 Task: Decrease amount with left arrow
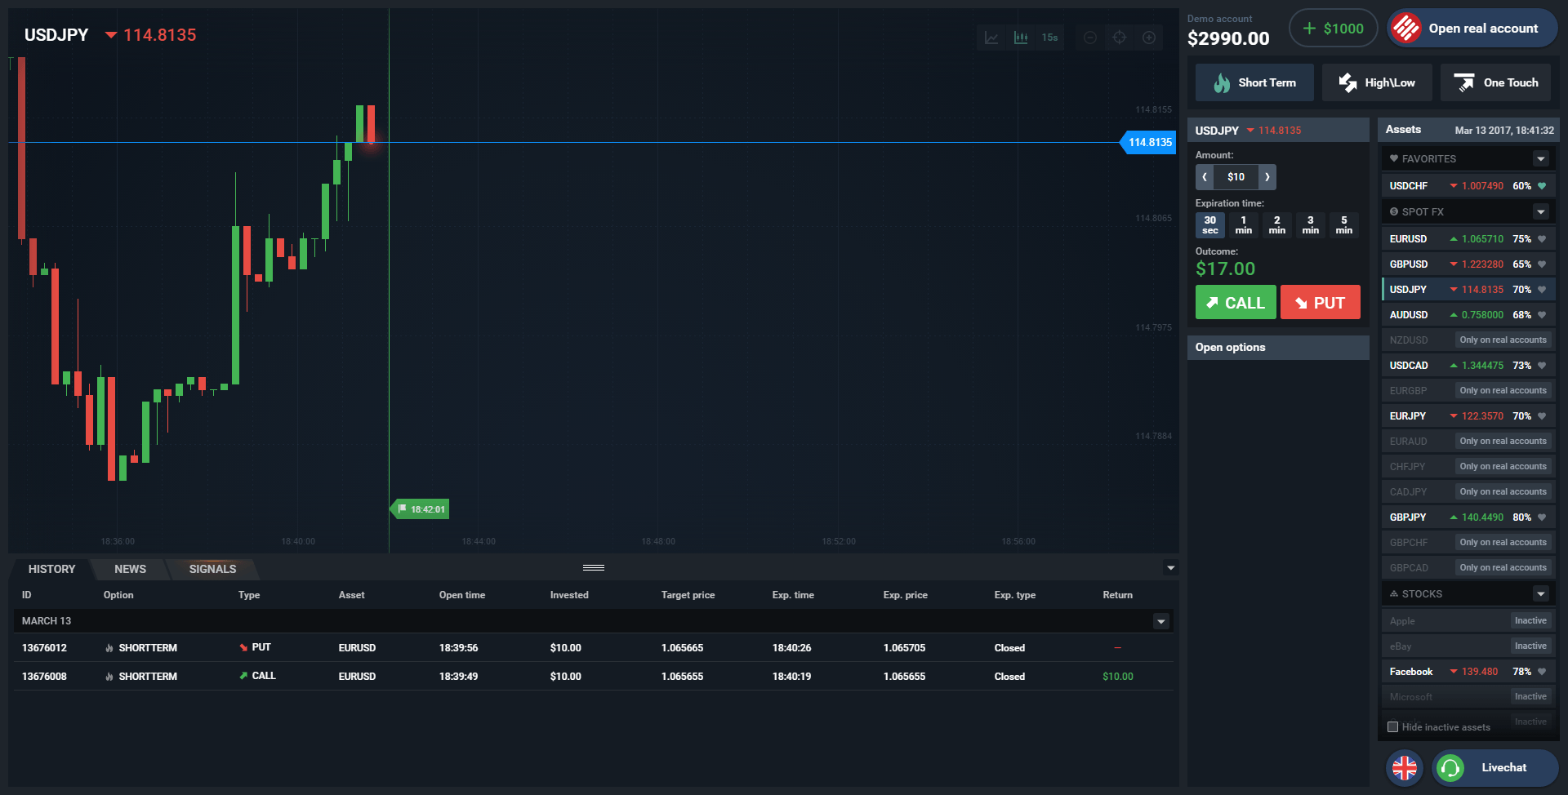[x=1205, y=177]
